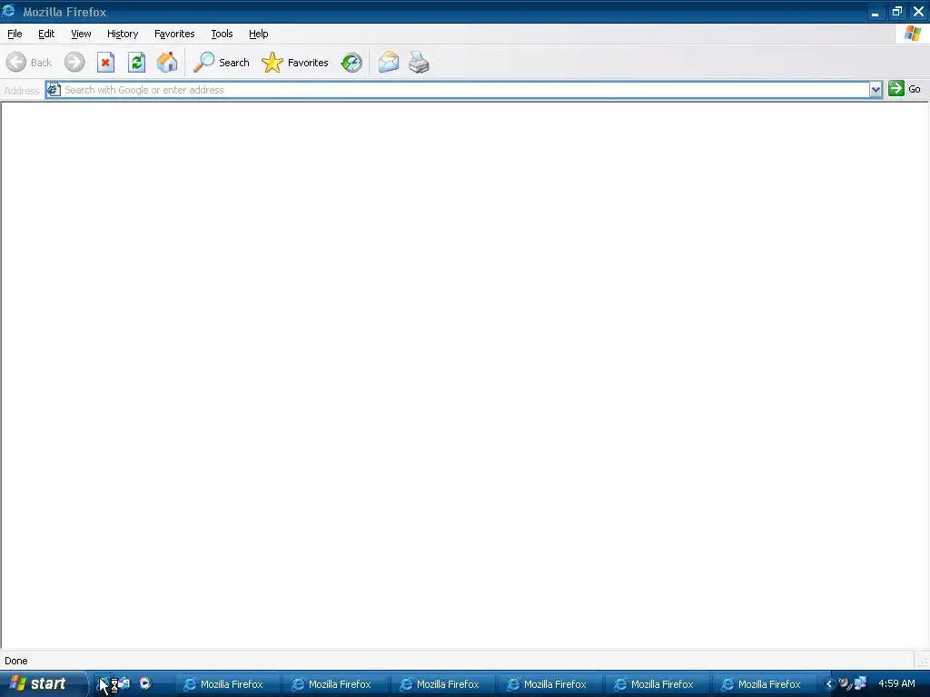
Task: Restore down the Mozilla Firefox window
Action: (896, 12)
